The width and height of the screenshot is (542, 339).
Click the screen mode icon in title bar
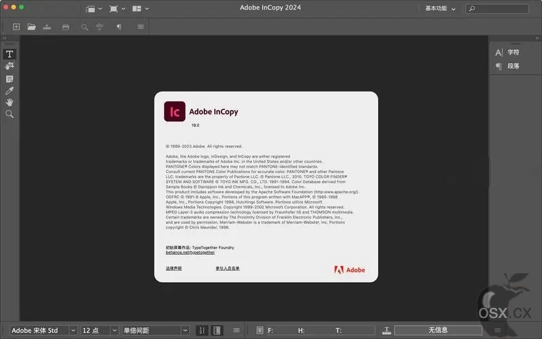click(113, 9)
